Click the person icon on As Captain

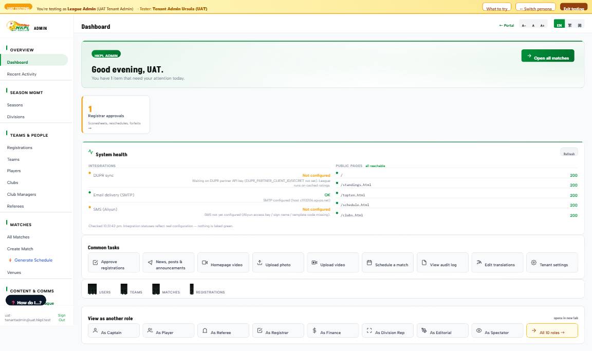tap(96, 330)
